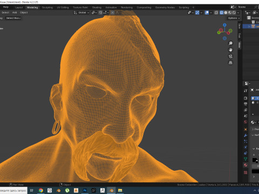This screenshot has height=194, width=259.
Task: Open the viewport Object menu
Action: coord(24,12)
